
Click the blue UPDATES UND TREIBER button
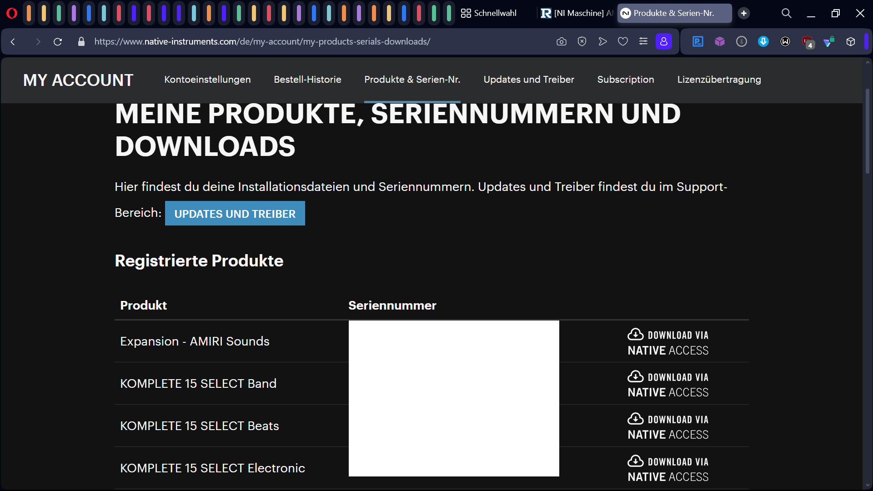(x=235, y=213)
